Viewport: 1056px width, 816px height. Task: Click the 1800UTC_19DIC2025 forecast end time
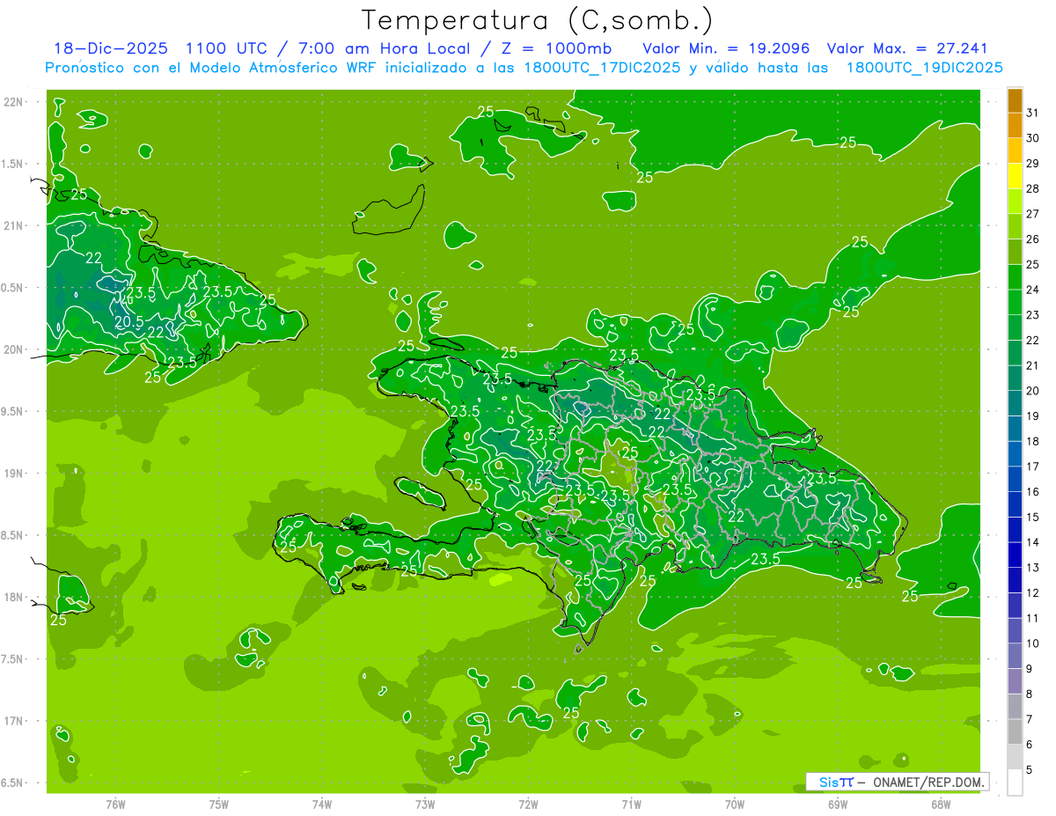pos(924,67)
